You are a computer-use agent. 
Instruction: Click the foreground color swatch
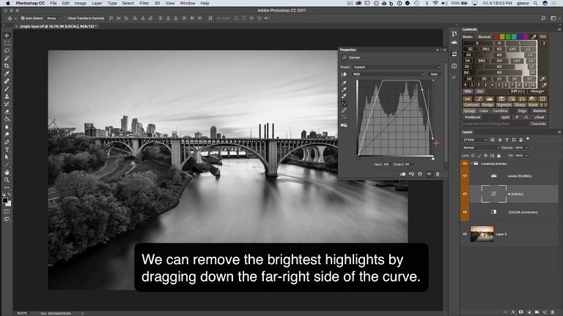pos(5,200)
